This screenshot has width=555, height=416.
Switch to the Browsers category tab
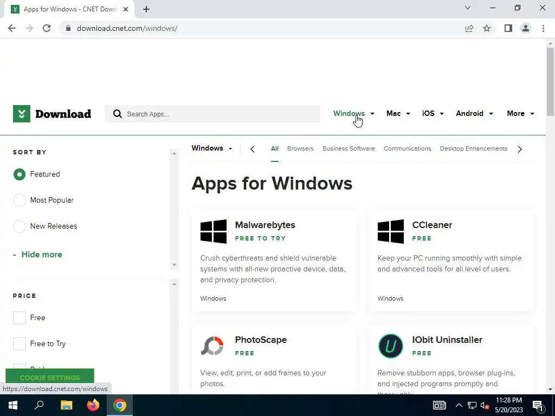tap(300, 148)
